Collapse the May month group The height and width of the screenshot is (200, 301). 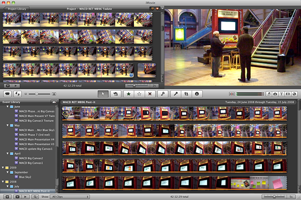point(8,125)
